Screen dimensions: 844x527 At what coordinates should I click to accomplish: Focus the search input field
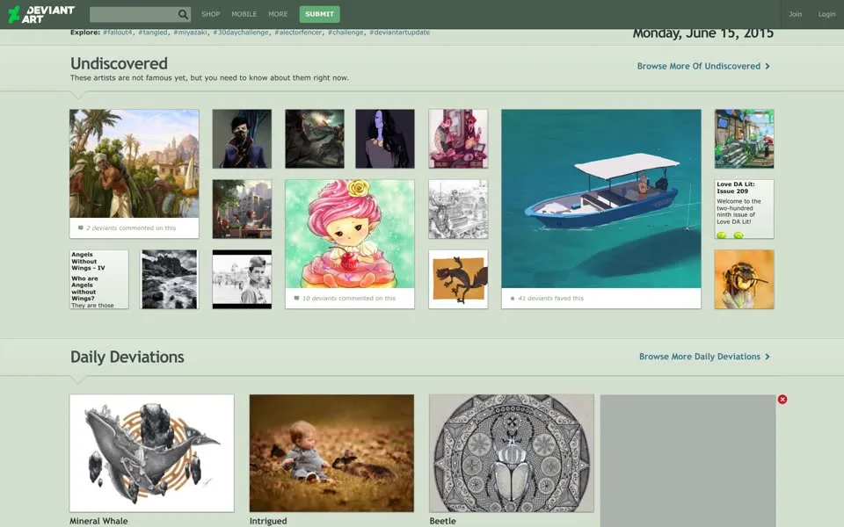pyautogui.click(x=134, y=15)
